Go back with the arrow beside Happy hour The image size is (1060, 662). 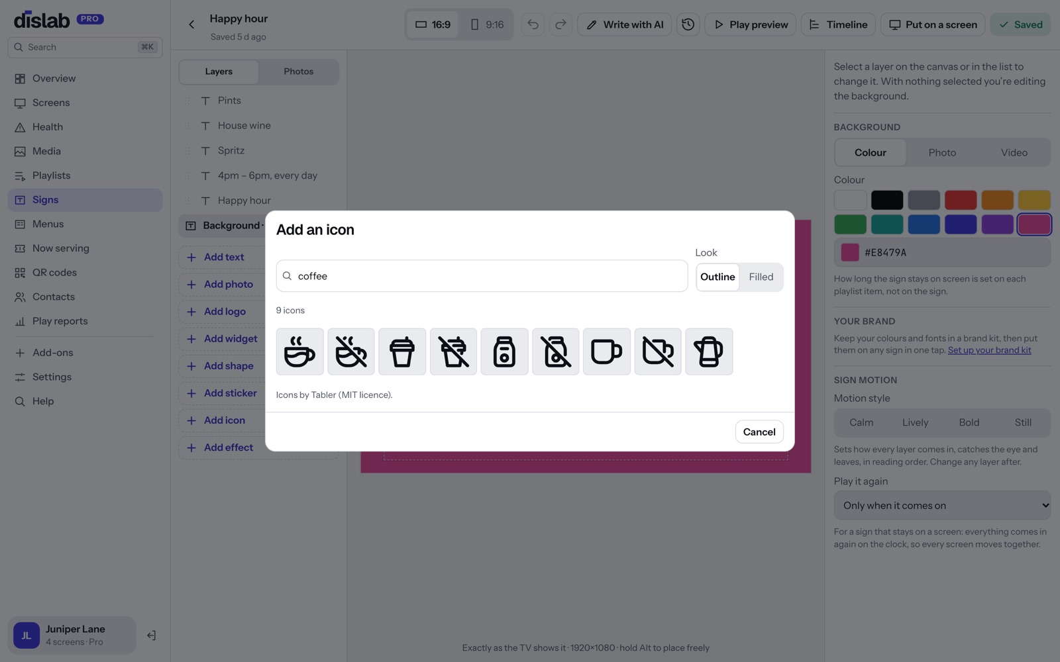click(191, 24)
